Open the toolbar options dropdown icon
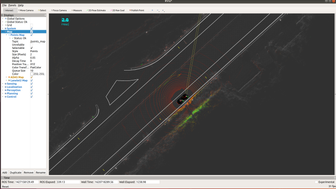336x189 pixels. click(163, 10)
